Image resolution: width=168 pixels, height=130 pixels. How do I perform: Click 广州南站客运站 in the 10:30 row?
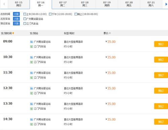coord(42,57)
